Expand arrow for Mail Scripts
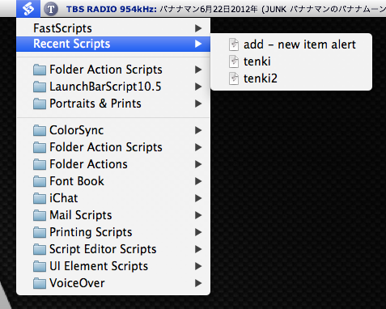Screen dimensions: 386x309 click(198, 215)
